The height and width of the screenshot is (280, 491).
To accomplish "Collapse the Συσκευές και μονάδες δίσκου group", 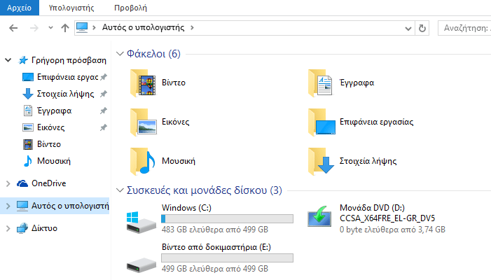I will 120,190.
